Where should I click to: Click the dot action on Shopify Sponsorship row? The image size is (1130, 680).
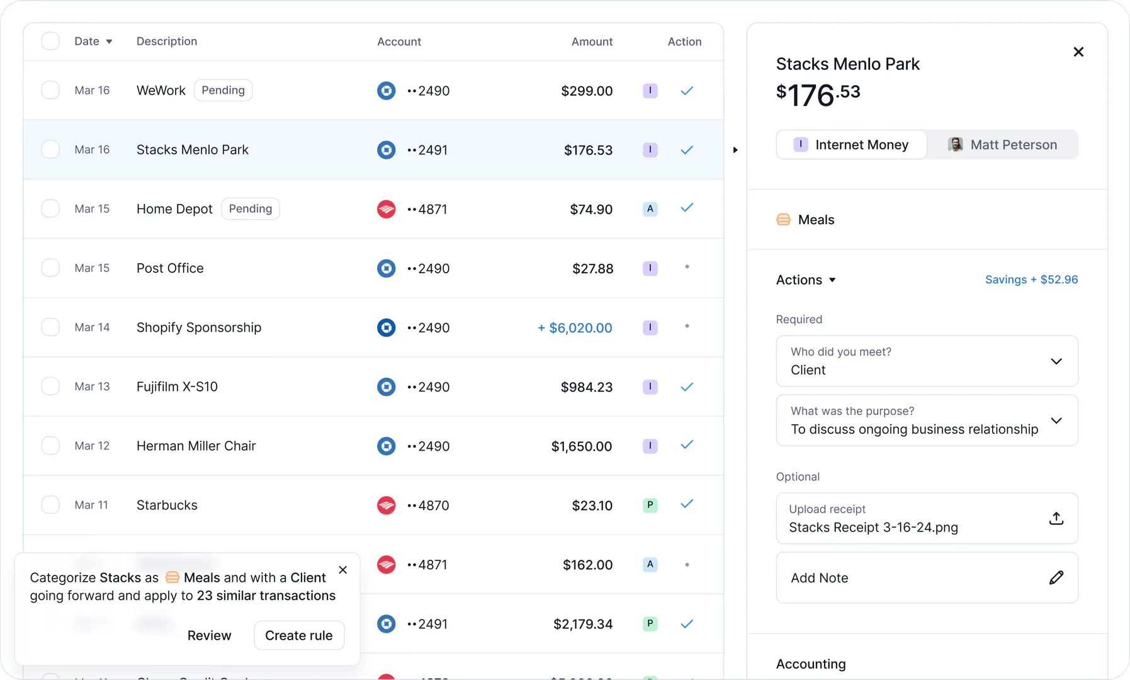coord(687,327)
